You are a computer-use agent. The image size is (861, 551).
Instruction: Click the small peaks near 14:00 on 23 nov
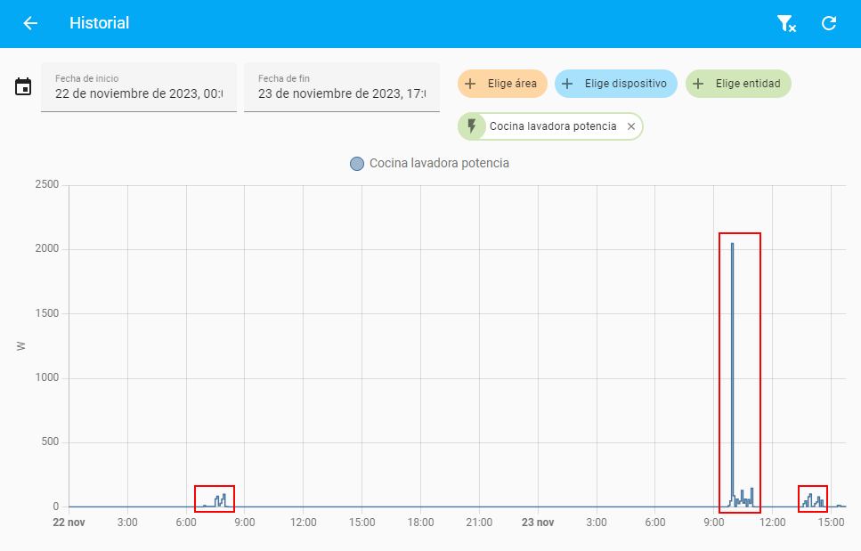810,499
